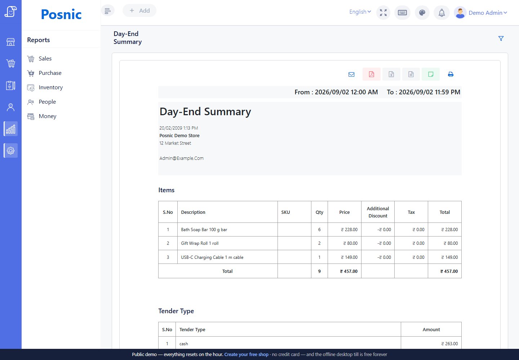Follow the 'Create your free shop' link
Image resolution: width=519 pixels, height=360 pixels.
246,354
